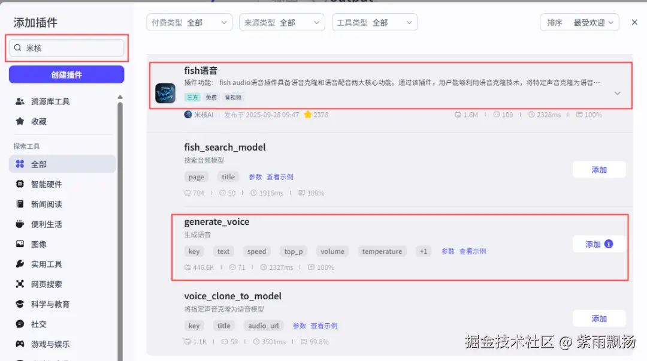Open the 实用工具 wrench icon

pyautogui.click(x=20, y=263)
